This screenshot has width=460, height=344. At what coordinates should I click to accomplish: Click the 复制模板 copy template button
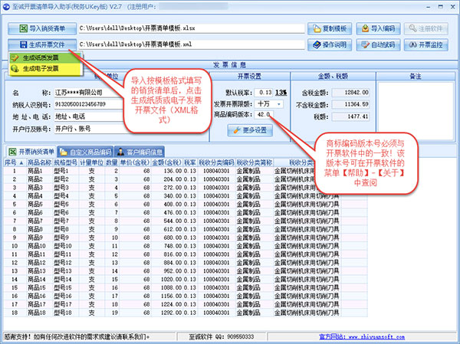point(330,28)
